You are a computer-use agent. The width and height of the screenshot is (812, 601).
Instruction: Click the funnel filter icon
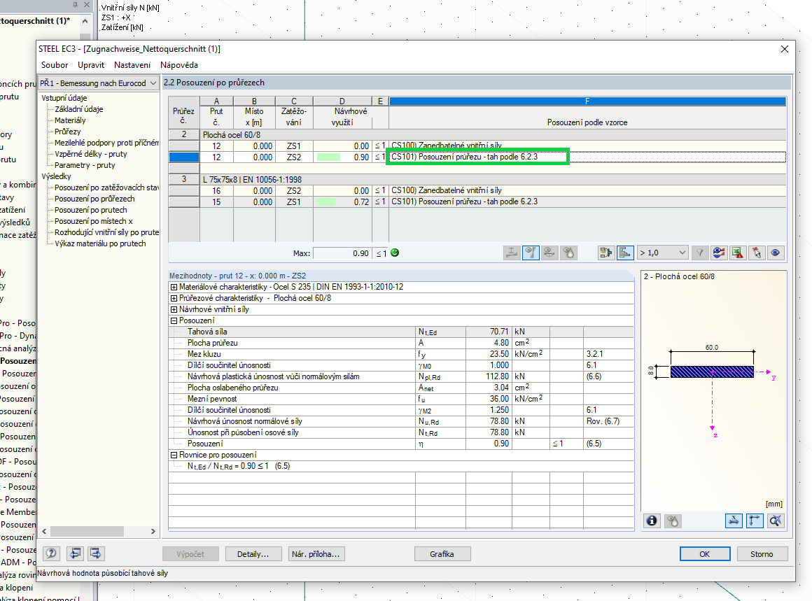pyautogui.click(x=699, y=253)
